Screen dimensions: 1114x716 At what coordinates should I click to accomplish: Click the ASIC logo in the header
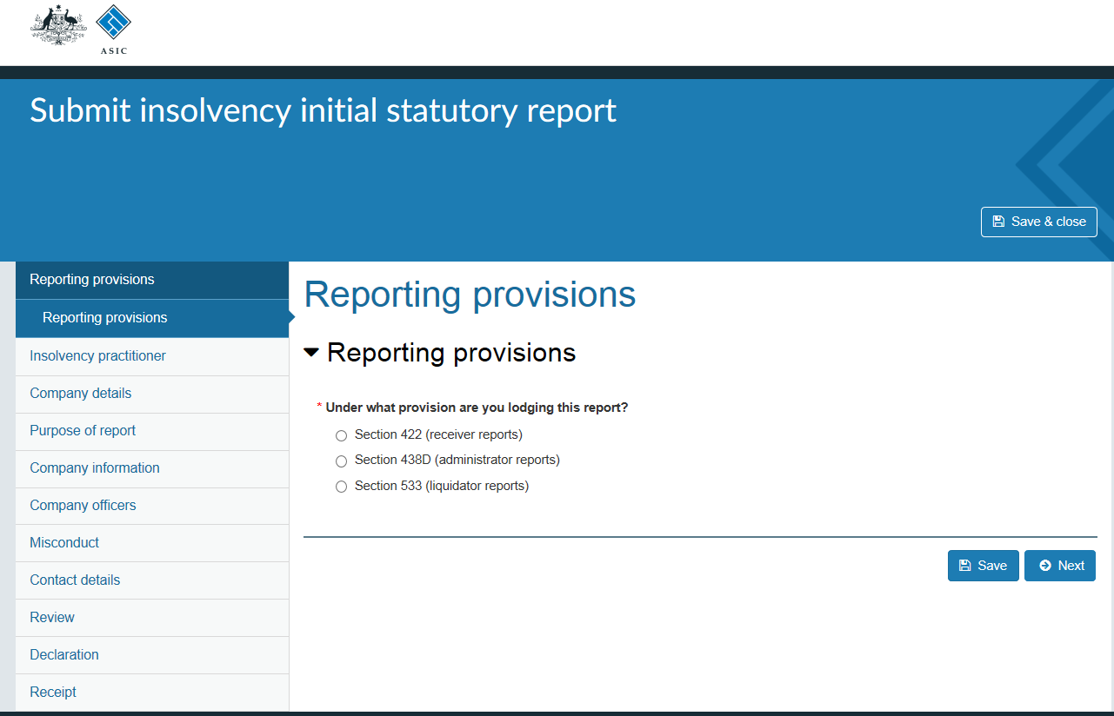(113, 30)
